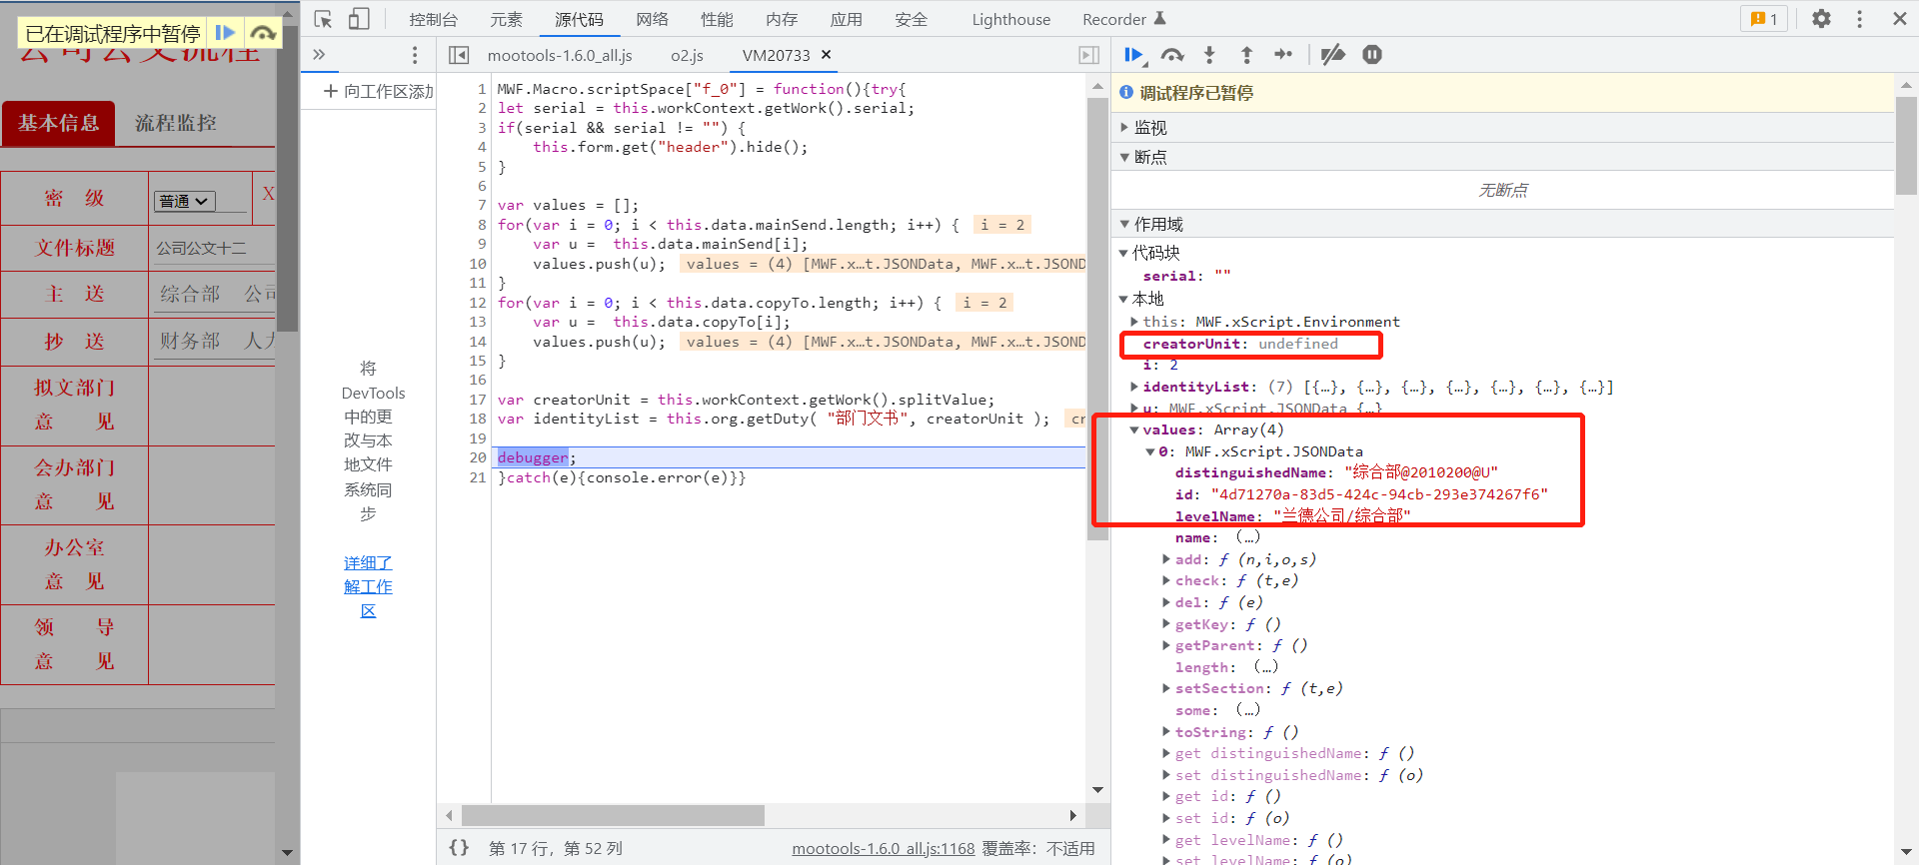
Task: Expand the 监视 watch section
Action: (x=1124, y=128)
